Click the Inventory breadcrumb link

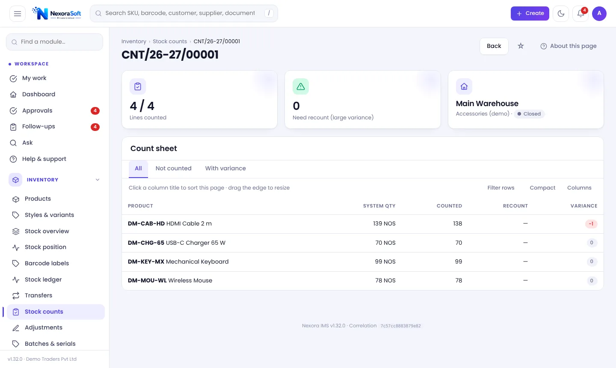(134, 42)
